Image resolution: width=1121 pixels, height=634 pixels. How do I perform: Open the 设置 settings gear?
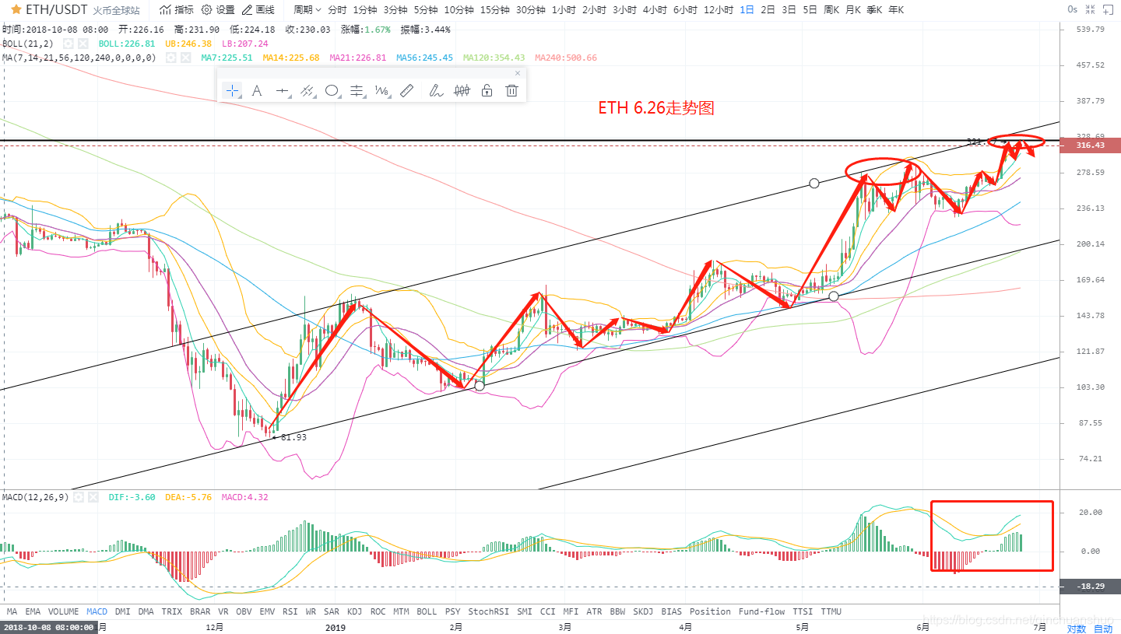tap(218, 10)
